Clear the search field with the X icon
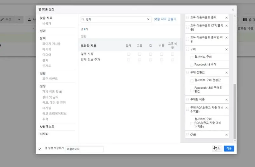The width and height of the screenshot is (255, 167). pos(148,19)
